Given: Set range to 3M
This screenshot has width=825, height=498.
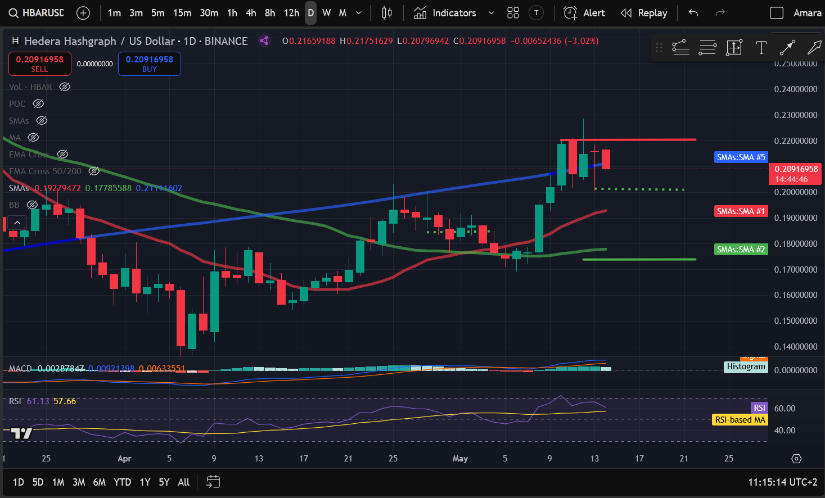Looking at the screenshot, I should pyautogui.click(x=79, y=482).
